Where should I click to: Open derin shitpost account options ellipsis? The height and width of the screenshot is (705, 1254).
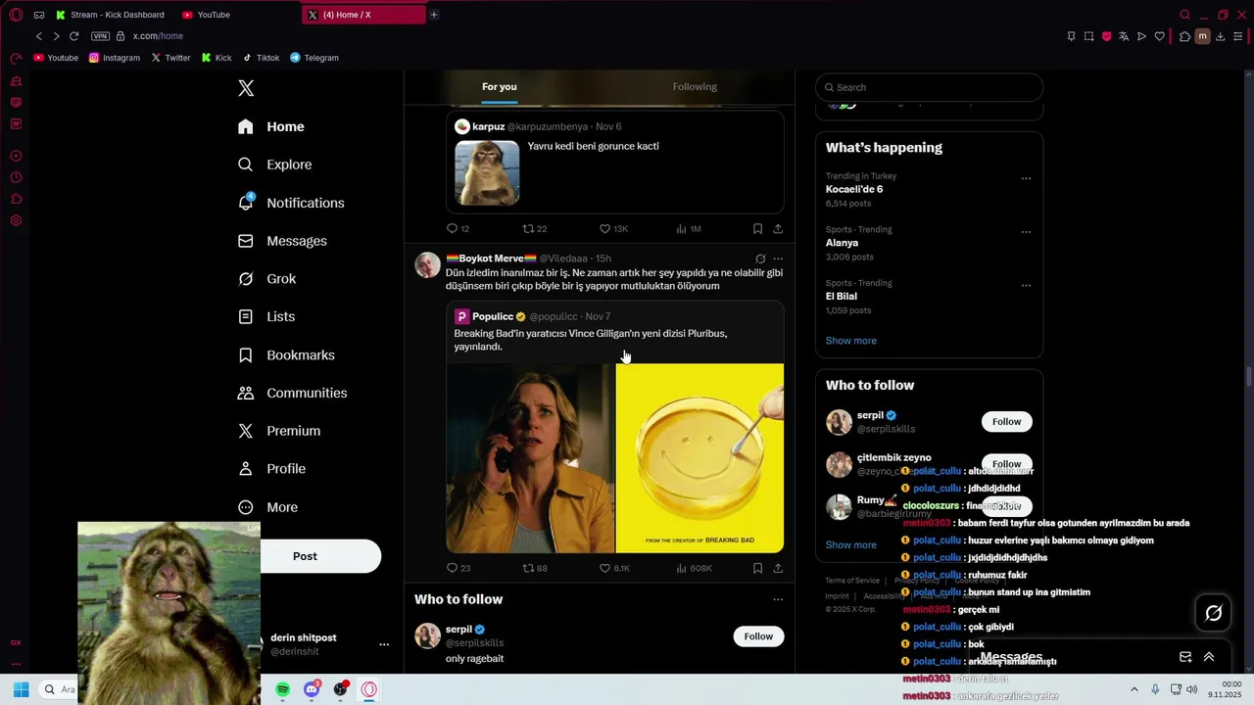[384, 644]
